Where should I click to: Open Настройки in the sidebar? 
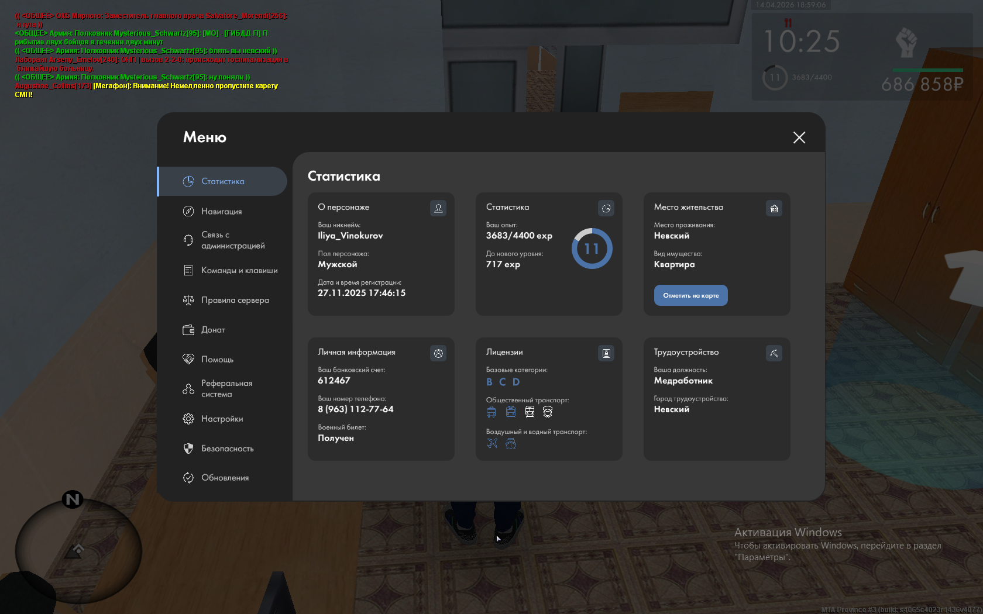[x=222, y=419]
